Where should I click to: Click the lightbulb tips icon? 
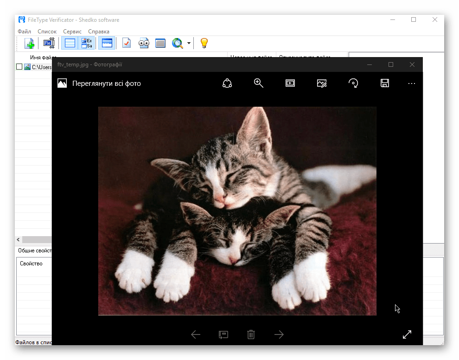(204, 43)
